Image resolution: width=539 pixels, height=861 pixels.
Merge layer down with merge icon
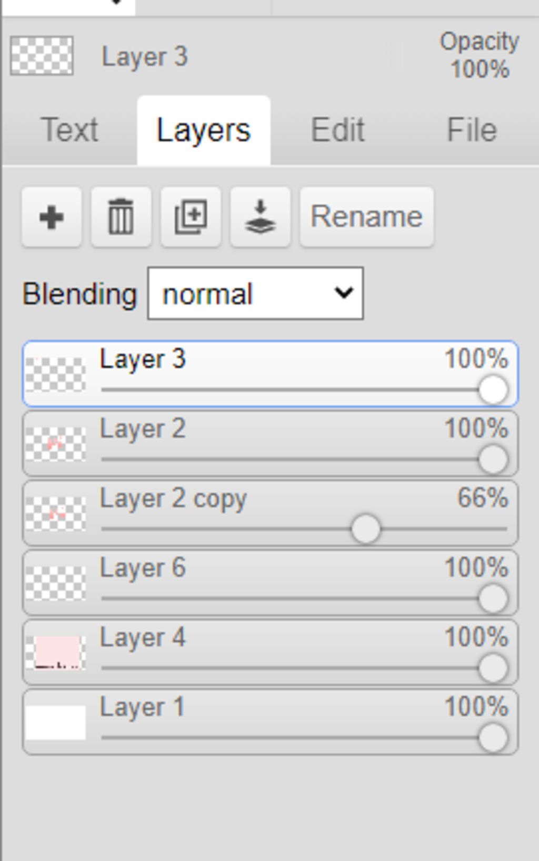(x=260, y=216)
